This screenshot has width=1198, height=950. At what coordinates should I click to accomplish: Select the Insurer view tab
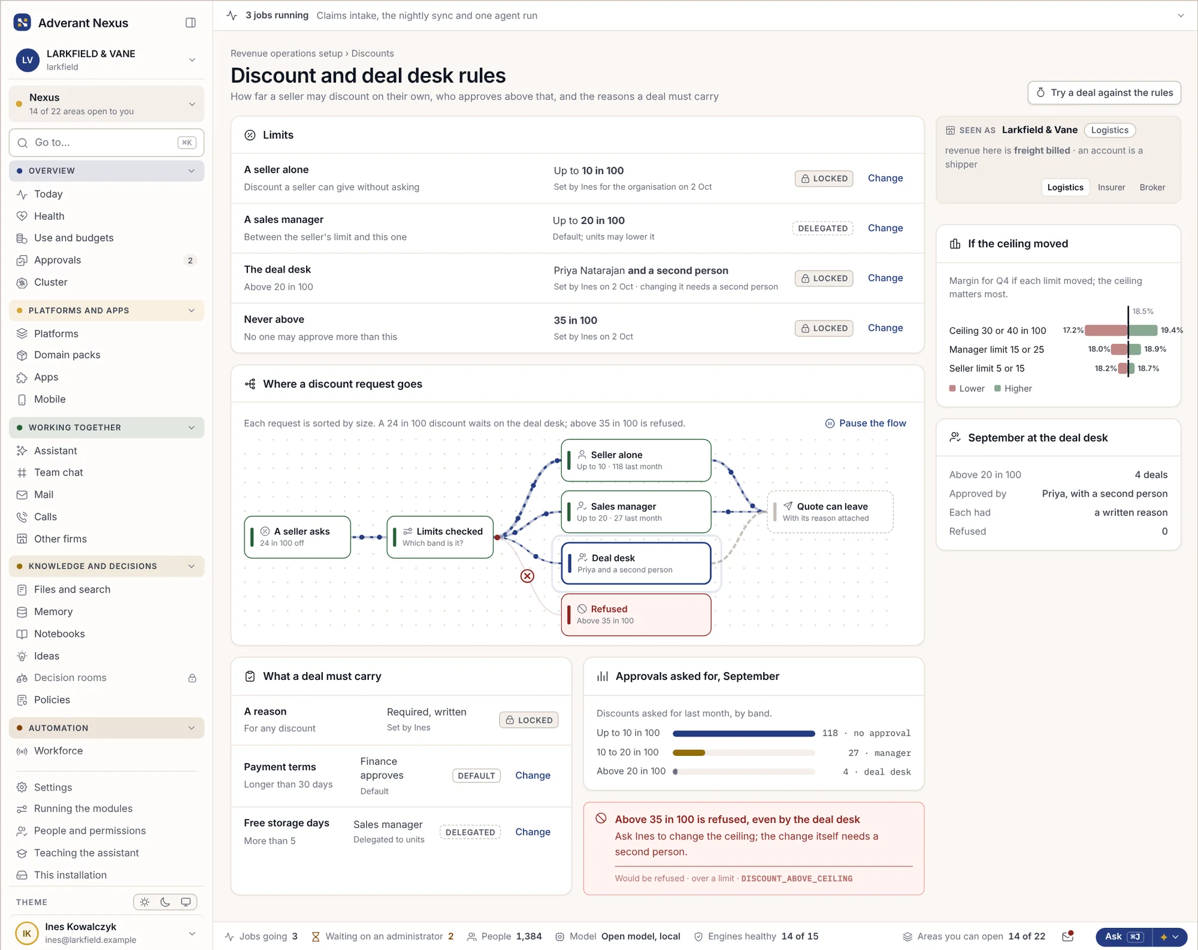[x=1111, y=187]
